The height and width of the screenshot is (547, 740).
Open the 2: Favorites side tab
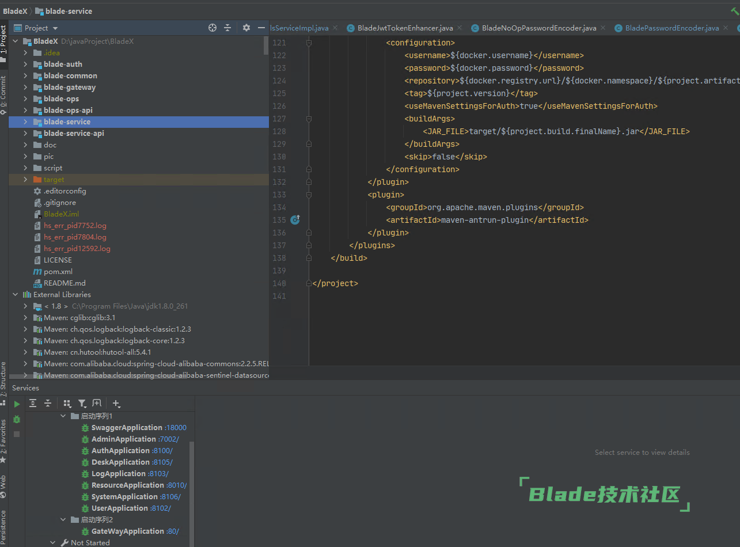pos(3,442)
